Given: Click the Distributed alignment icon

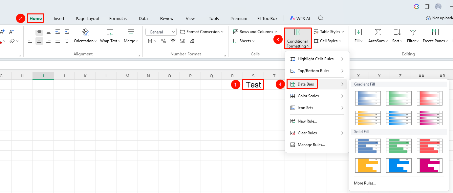Looking at the screenshot, I should point(67,41).
